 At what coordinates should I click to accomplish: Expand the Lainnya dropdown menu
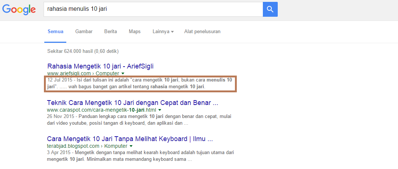tap(163, 32)
